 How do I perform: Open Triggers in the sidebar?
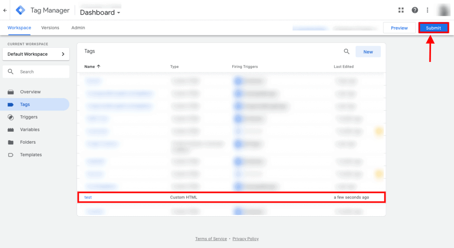tap(28, 117)
